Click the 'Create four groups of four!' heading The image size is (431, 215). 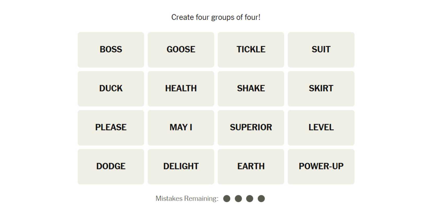216,17
